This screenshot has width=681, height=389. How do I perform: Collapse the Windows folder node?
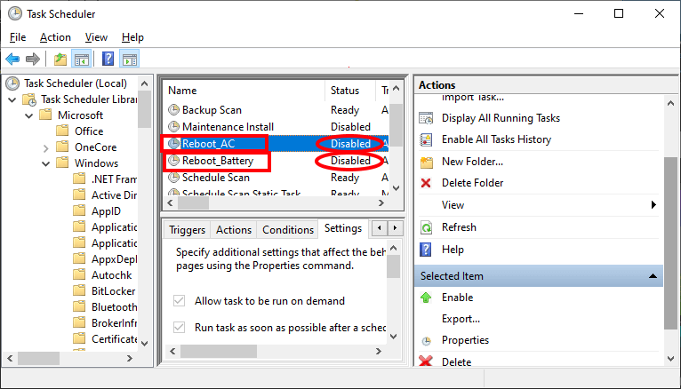coord(46,164)
